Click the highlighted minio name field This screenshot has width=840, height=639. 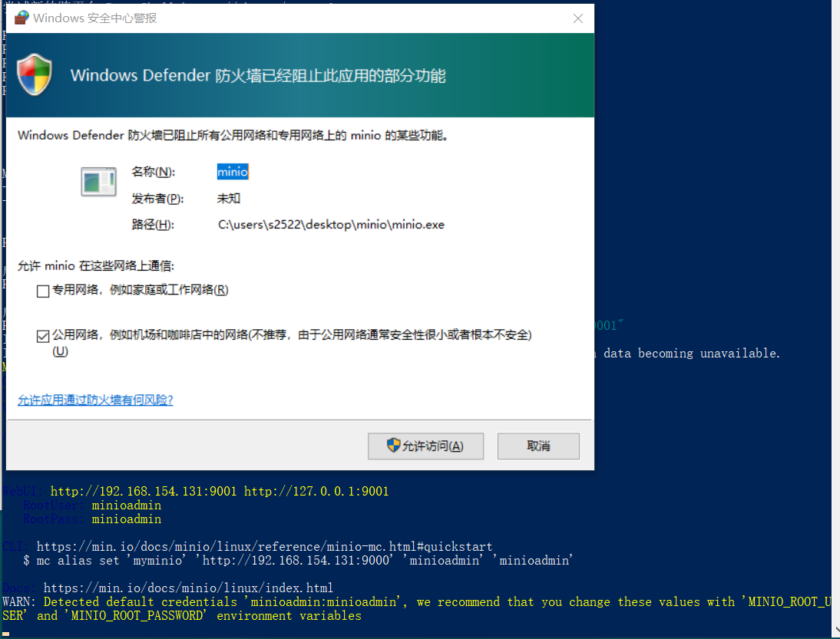(233, 172)
